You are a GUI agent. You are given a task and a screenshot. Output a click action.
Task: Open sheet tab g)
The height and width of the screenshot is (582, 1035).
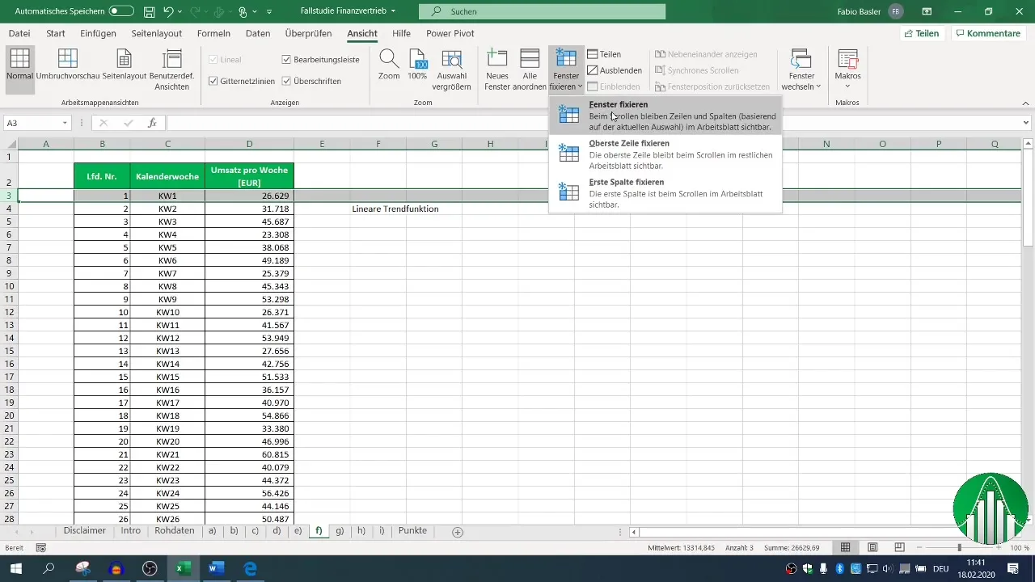(340, 531)
